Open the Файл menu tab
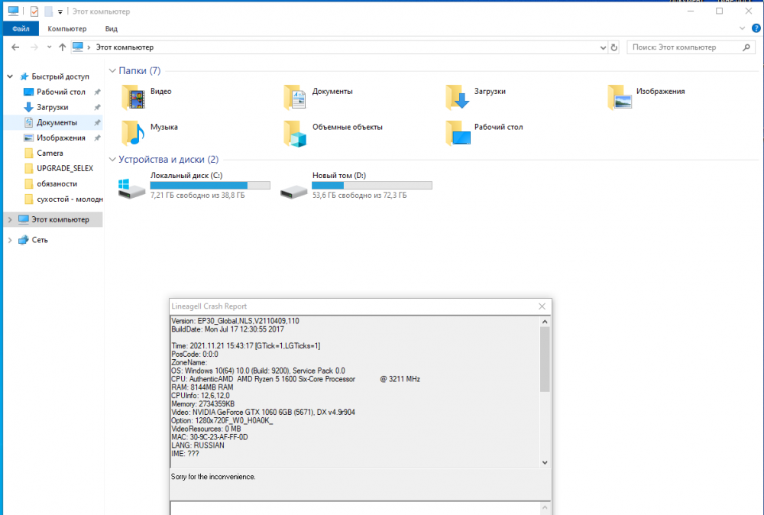Screen dimensions: 764x515 coord(21,28)
